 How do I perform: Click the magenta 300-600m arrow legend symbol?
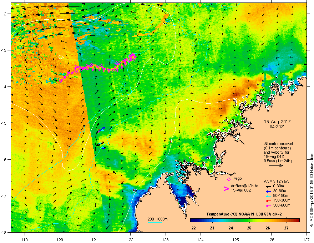point(268,205)
